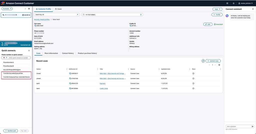Open Recent cases table settings gear

coord(219,65)
